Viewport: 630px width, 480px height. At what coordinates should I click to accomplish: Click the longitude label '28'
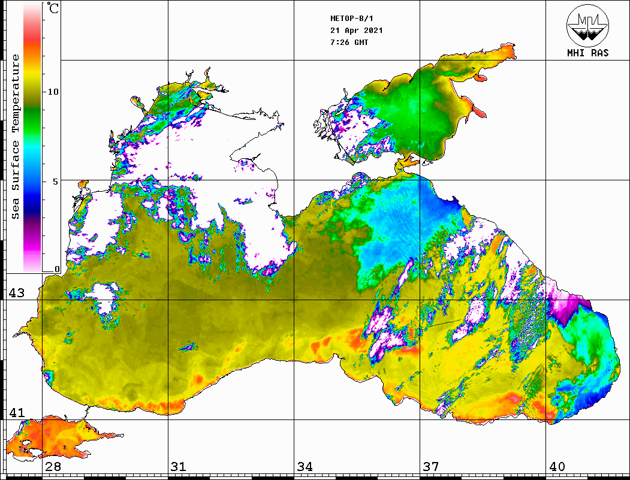[53, 467]
